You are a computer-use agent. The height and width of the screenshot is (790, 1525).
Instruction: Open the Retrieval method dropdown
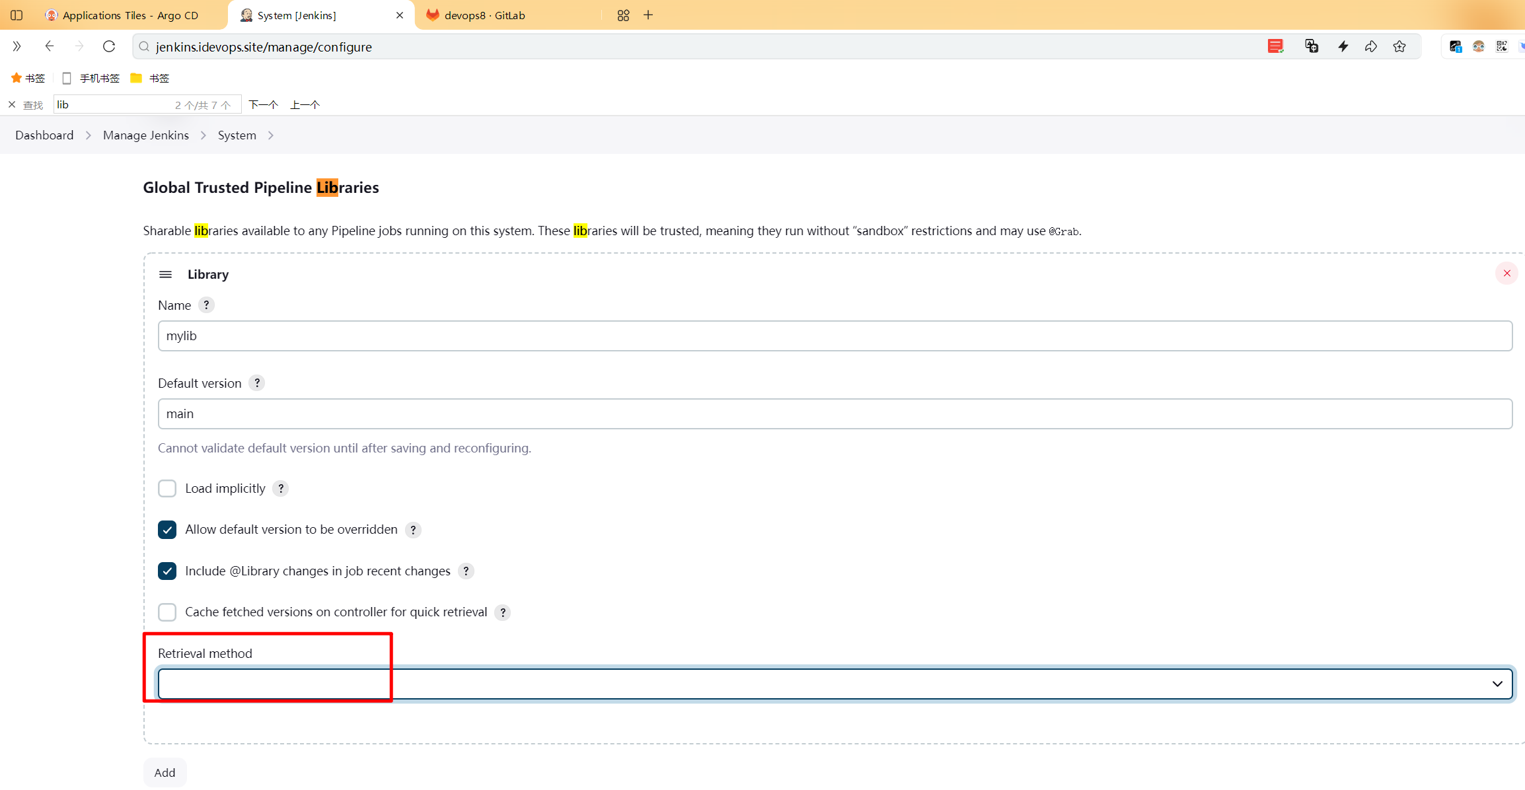(835, 684)
